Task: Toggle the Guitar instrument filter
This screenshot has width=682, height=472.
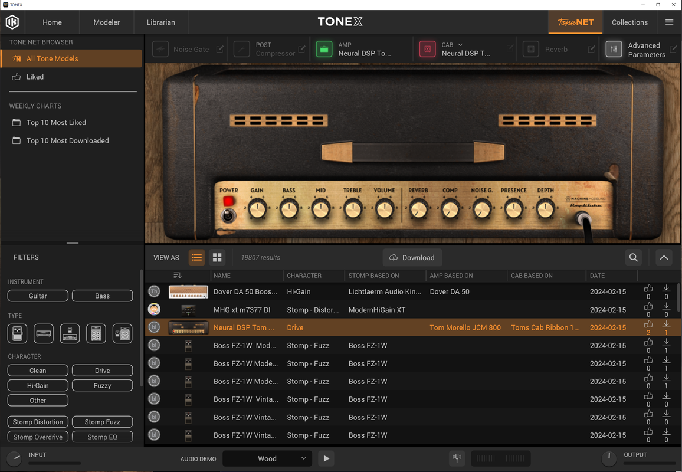Action: (38, 296)
